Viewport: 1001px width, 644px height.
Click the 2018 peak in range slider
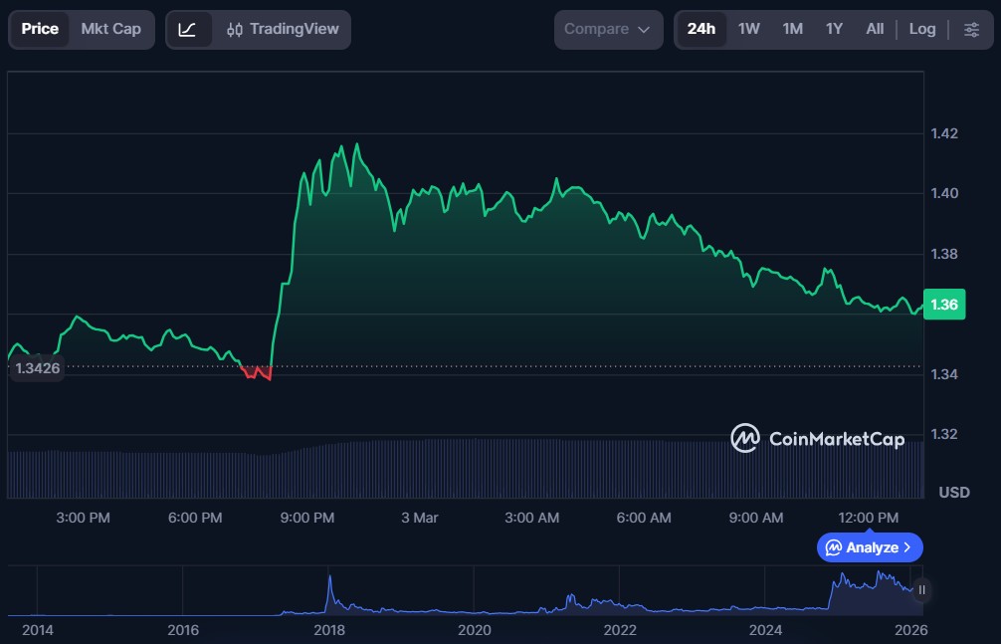click(329, 580)
